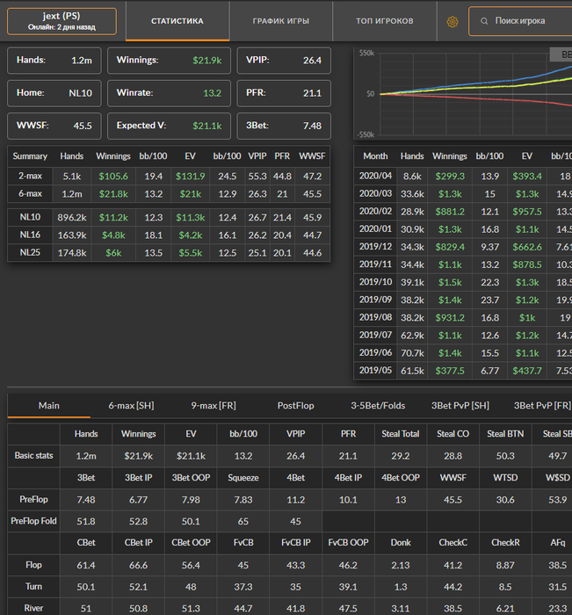Focus the Поиск игрока search field
The height and width of the screenshot is (615, 572).
pyautogui.click(x=520, y=21)
